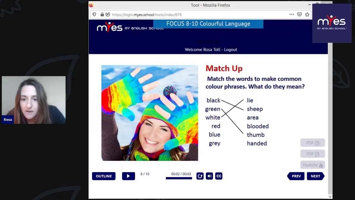Play the slide with the play button
Viewport: 355px width, 200px height.
[x=128, y=176]
